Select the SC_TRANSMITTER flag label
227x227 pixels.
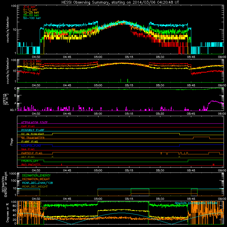click(x=33, y=138)
